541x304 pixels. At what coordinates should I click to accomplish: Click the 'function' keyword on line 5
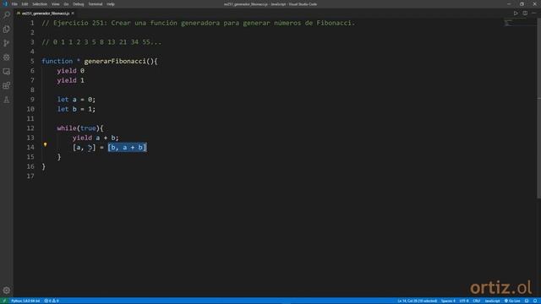point(57,62)
